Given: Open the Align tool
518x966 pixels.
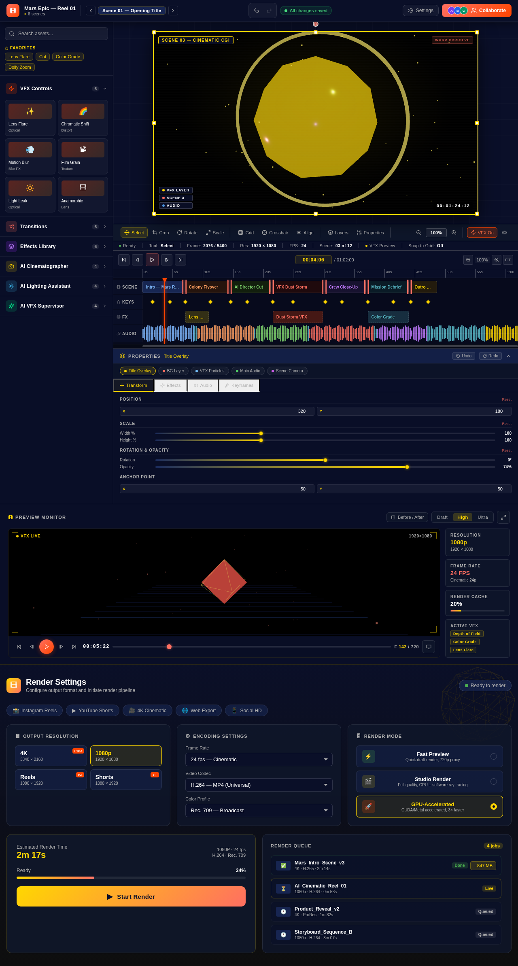Looking at the screenshot, I should pyautogui.click(x=305, y=233).
